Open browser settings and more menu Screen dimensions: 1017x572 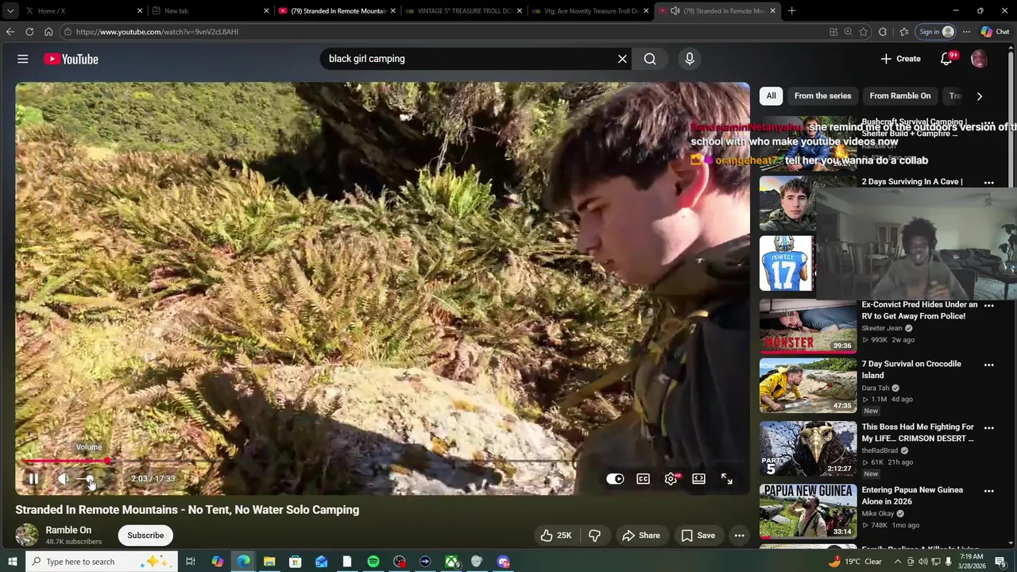(966, 32)
